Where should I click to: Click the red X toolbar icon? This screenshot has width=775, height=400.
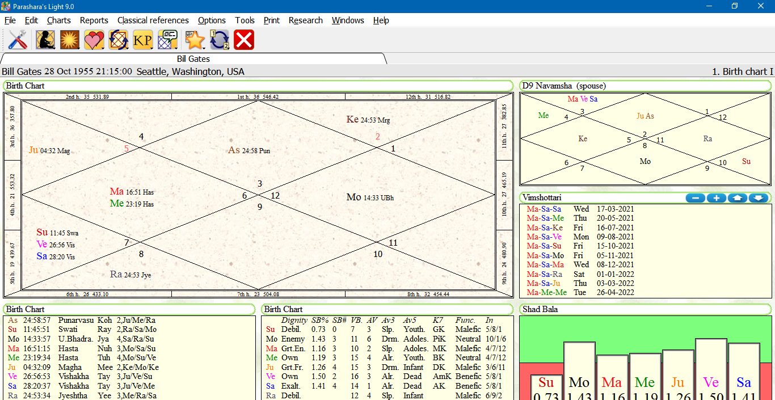point(244,40)
